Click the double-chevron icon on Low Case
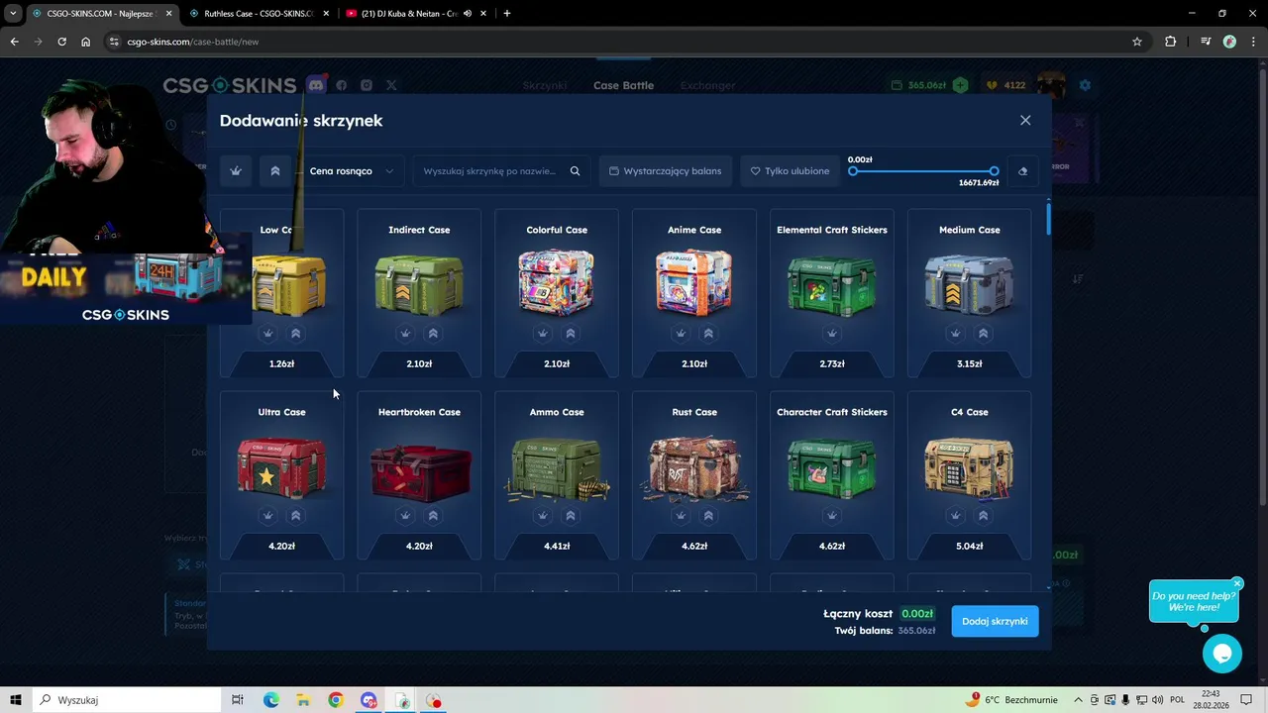Viewport: 1268px width, 713px height. pos(295,334)
